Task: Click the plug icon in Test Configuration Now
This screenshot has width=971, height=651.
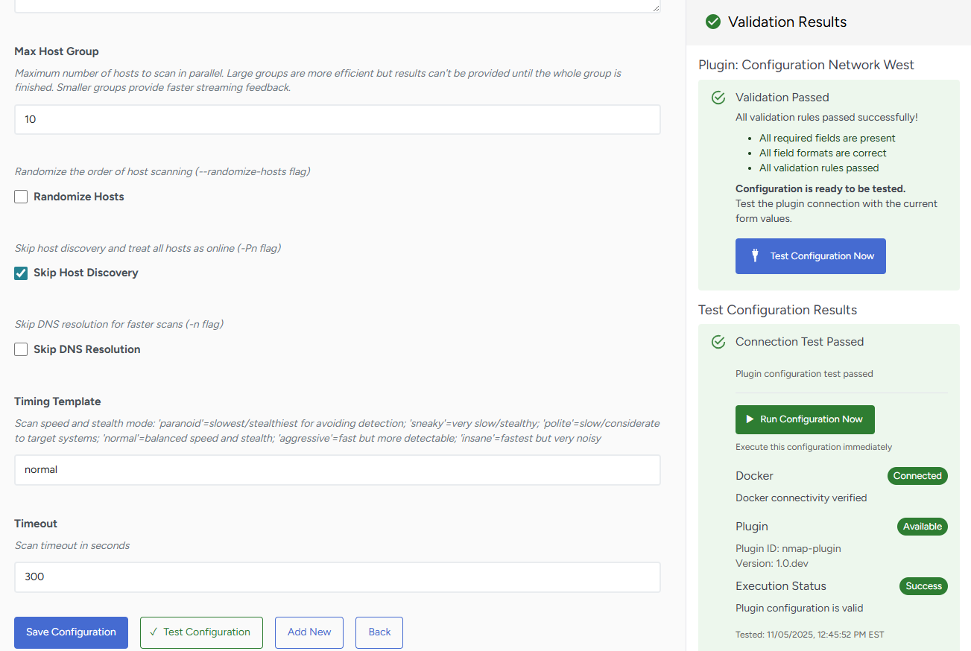Action: click(755, 255)
